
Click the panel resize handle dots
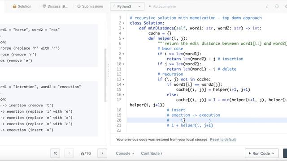109,70
